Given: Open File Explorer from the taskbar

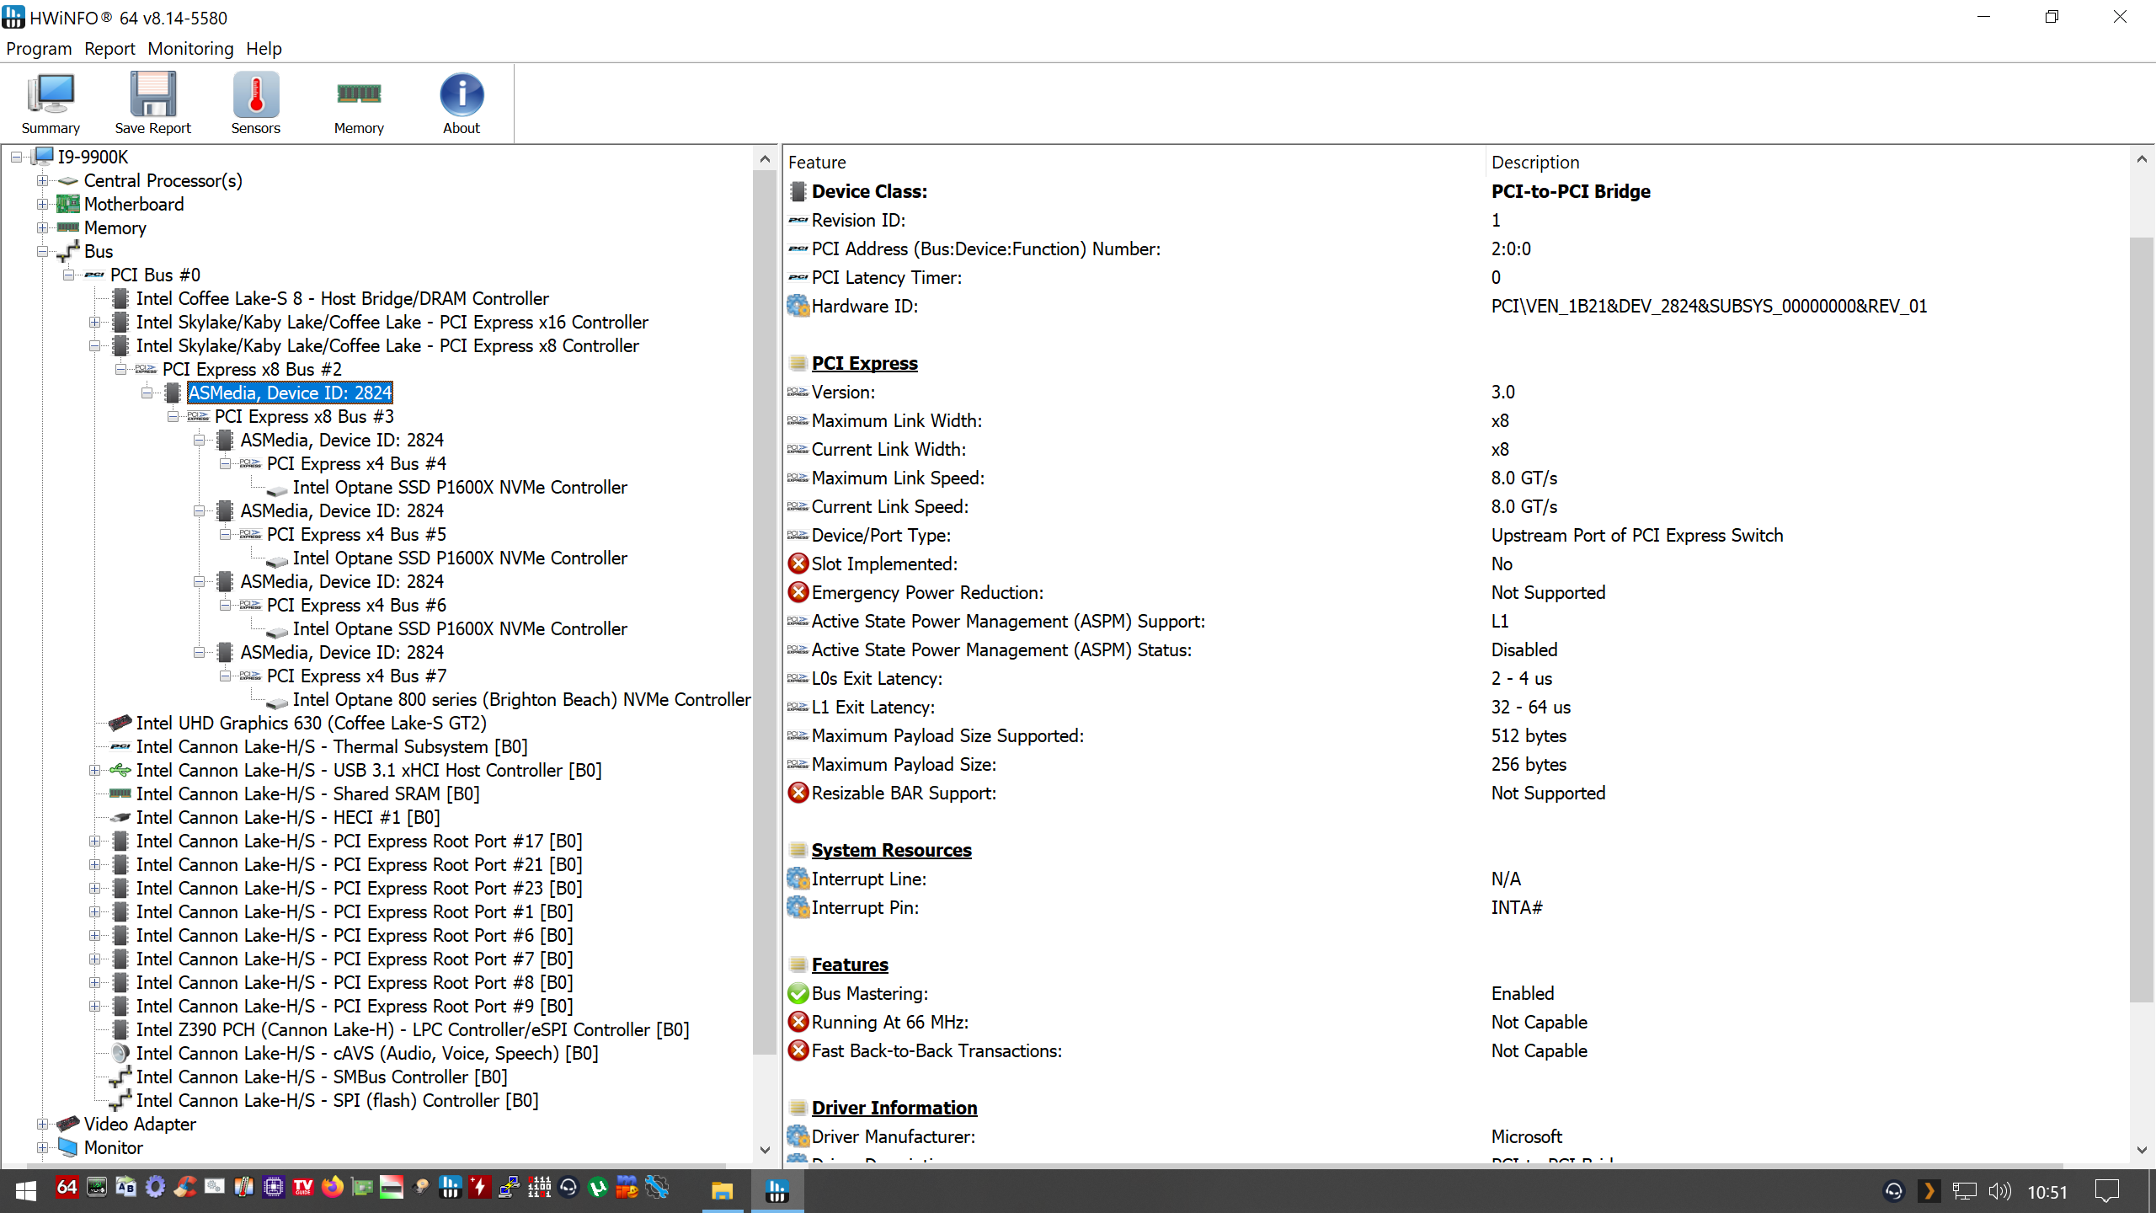Looking at the screenshot, I should pos(723,1189).
